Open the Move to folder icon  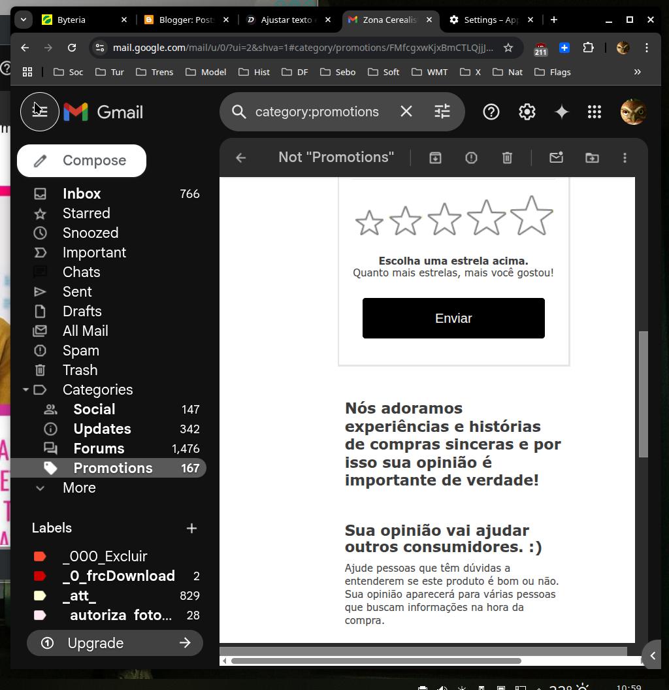tap(592, 157)
